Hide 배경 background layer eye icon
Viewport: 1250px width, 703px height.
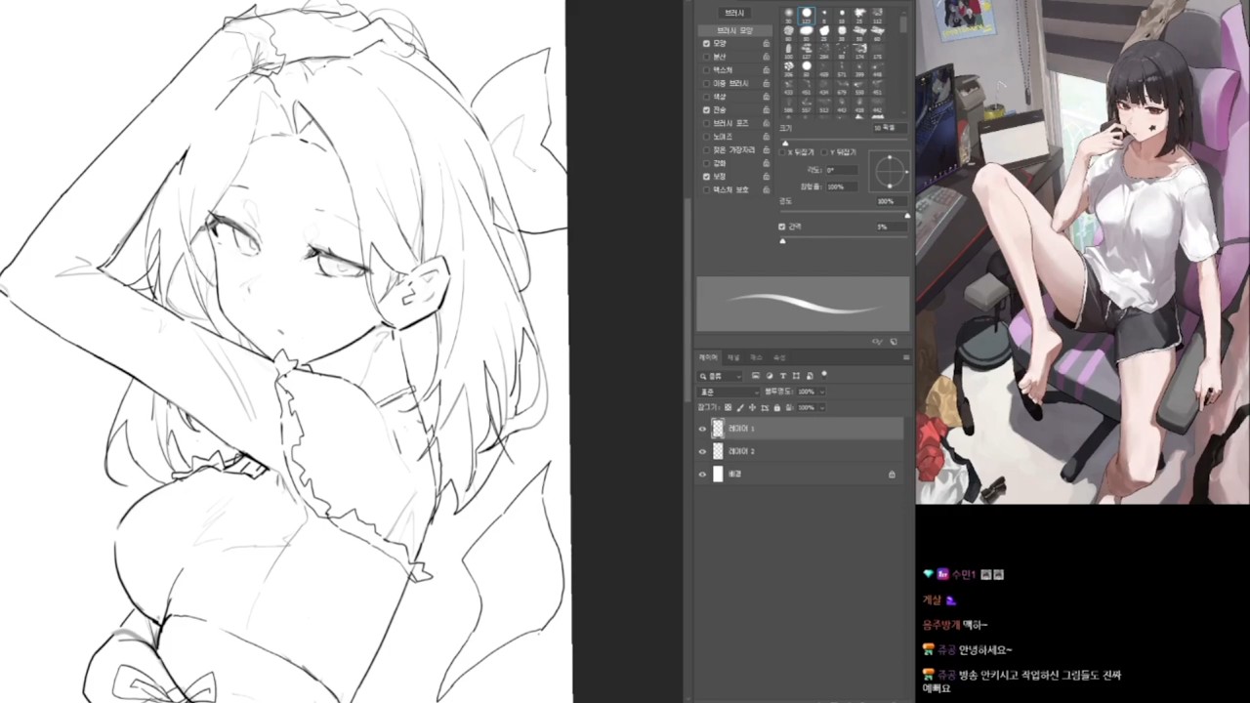(702, 475)
